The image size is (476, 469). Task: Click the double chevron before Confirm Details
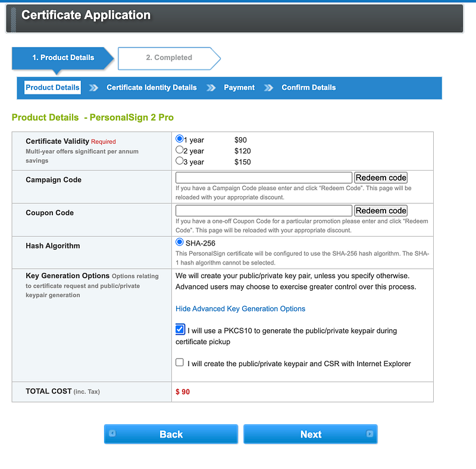(x=268, y=88)
